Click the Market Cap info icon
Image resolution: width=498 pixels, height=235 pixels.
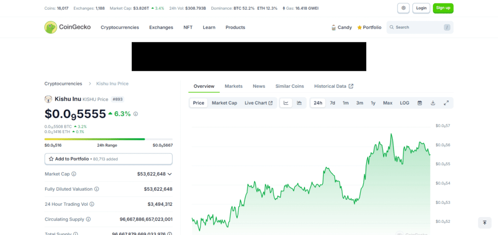74,174
